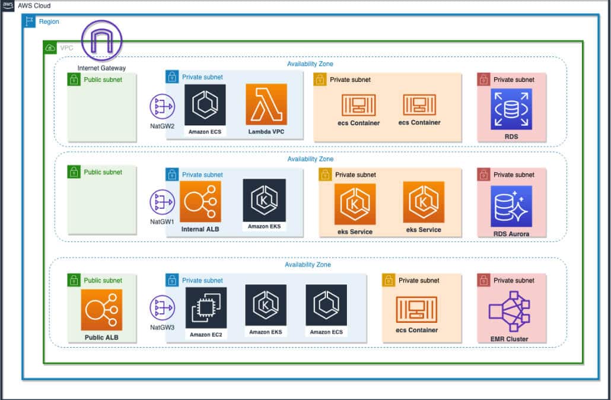Click "Availability Zone" label above Lambda VPC subnet
Viewport: 611px width, 400px height.
point(310,64)
